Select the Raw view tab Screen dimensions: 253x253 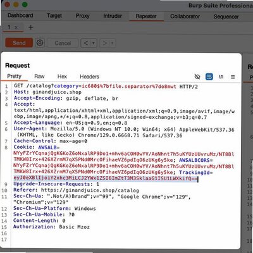(x=39, y=77)
